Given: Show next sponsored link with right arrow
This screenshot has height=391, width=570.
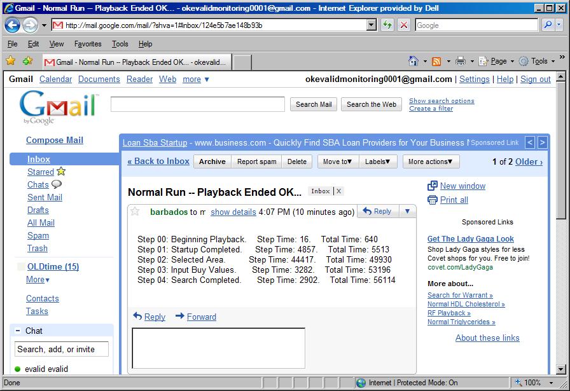Looking at the screenshot, I should point(542,142).
